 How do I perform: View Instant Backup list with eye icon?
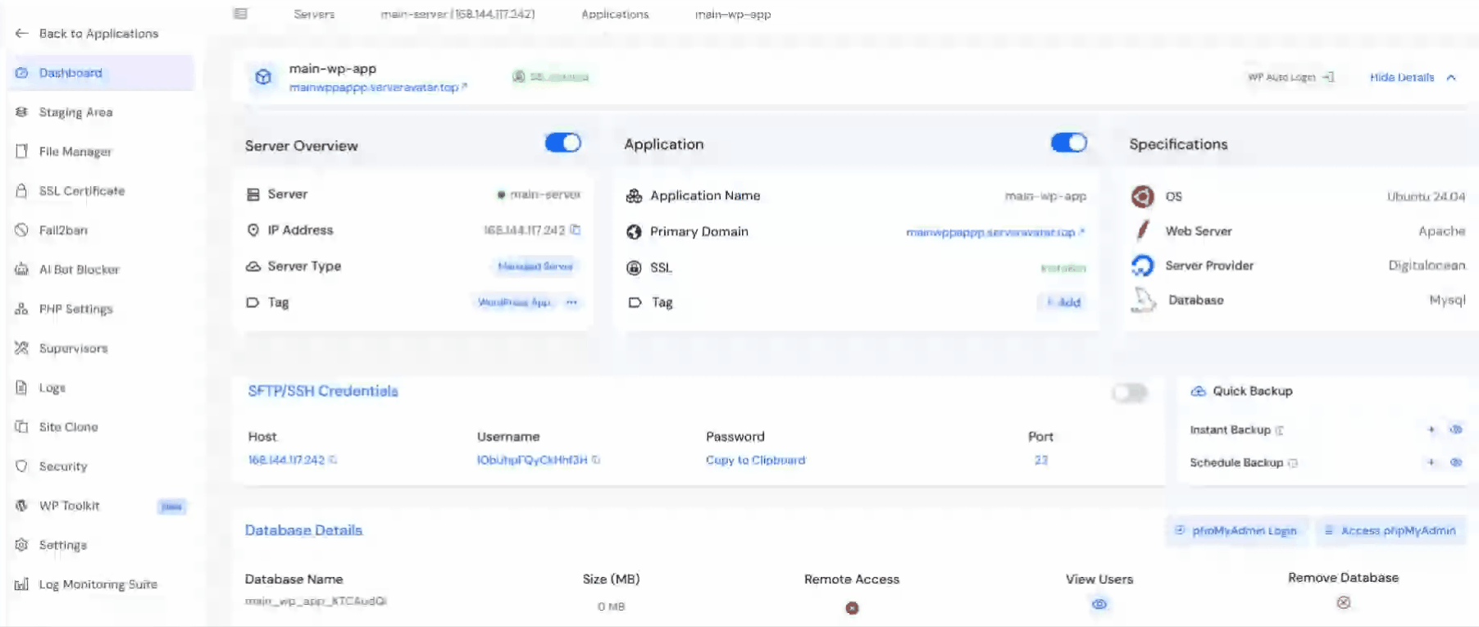point(1456,429)
